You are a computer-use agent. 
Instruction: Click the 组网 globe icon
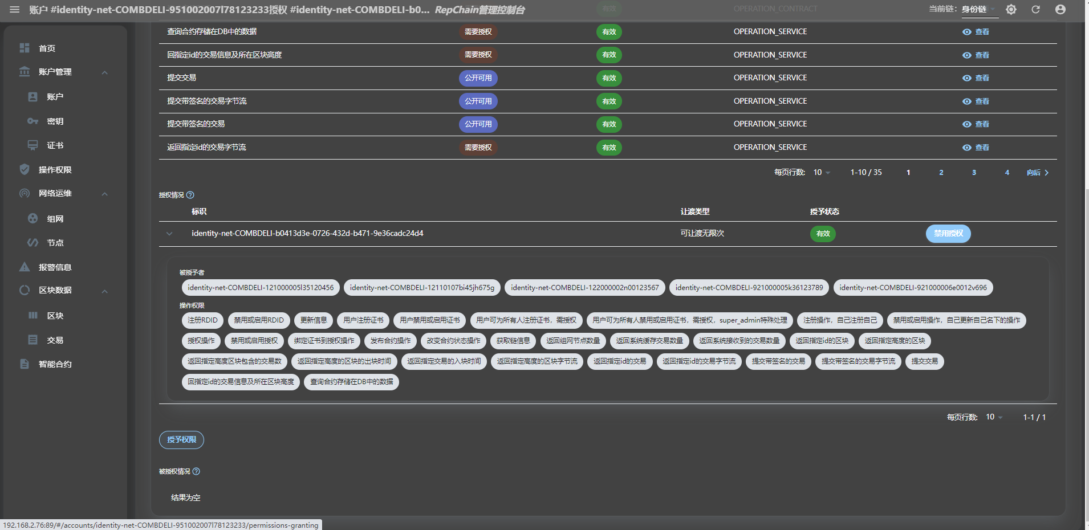pyautogui.click(x=33, y=218)
